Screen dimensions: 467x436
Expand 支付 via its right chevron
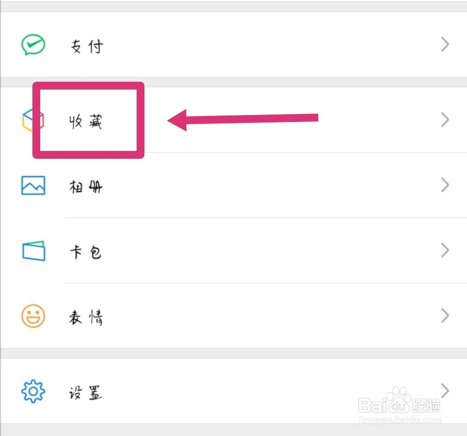point(445,45)
